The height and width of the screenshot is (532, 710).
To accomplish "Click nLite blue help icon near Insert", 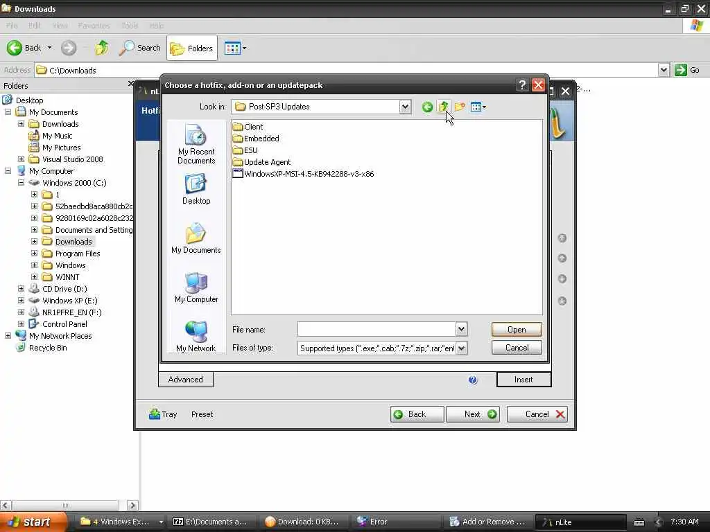I will pyautogui.click(x=473, y=380).
